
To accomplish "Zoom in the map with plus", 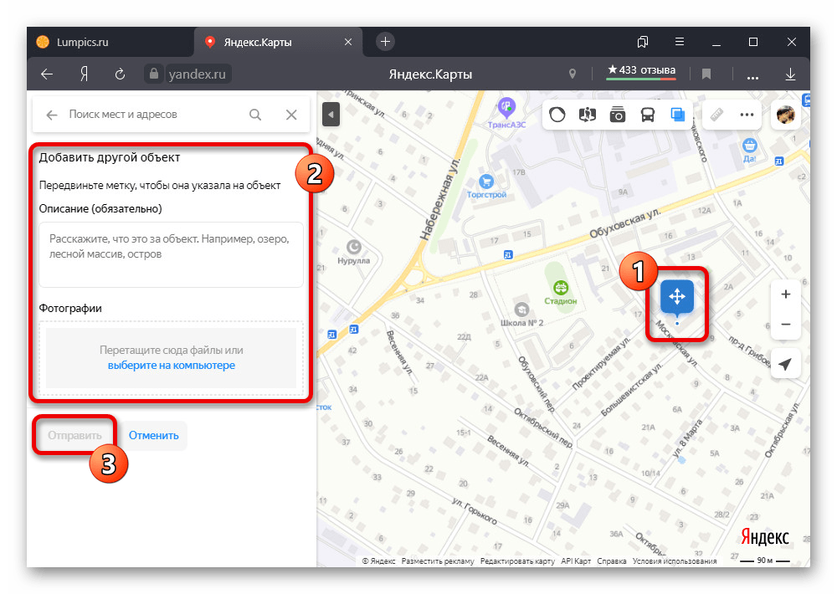I will point(785,294).
